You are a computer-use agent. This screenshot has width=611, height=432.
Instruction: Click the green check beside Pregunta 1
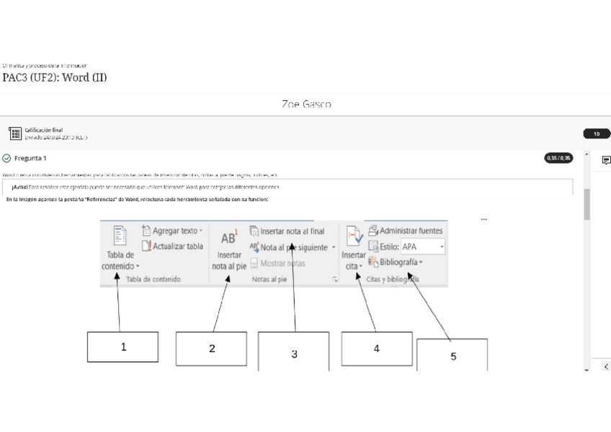click(6, 158)
